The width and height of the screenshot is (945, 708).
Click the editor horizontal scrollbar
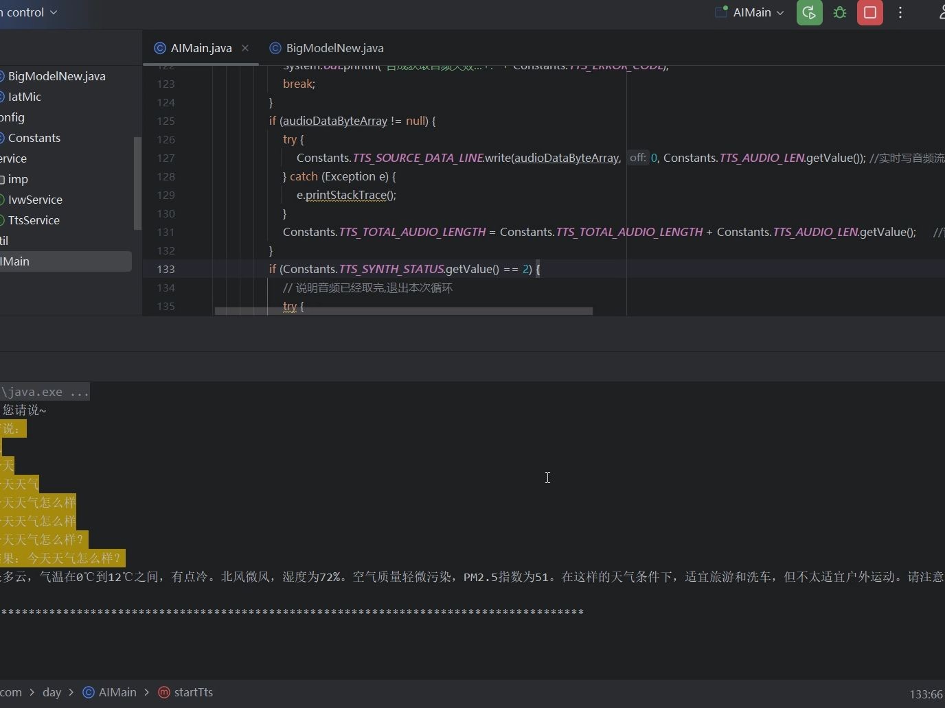(x=403, y=311)
